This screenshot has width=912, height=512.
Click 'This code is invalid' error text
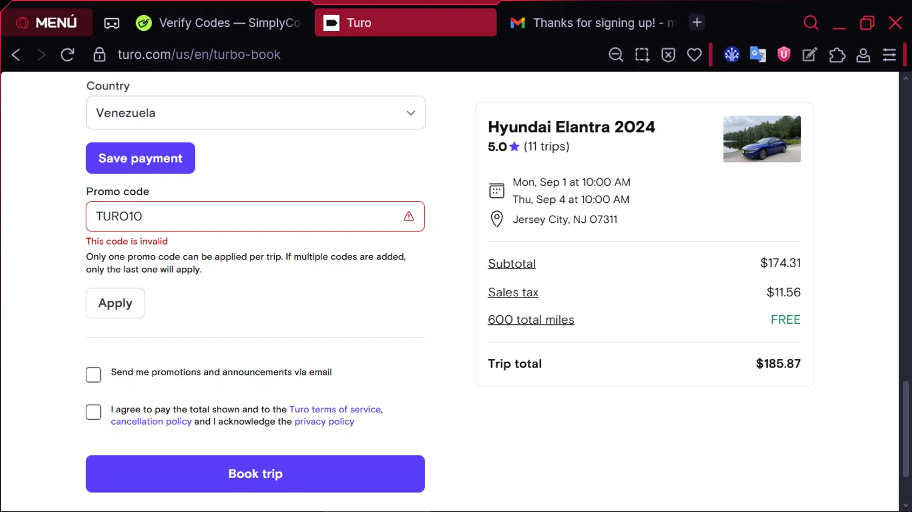click(x=127, y=241)
